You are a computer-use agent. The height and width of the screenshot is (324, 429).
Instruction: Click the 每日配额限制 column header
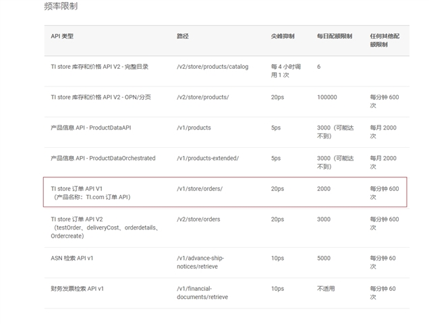click(335, 36)
